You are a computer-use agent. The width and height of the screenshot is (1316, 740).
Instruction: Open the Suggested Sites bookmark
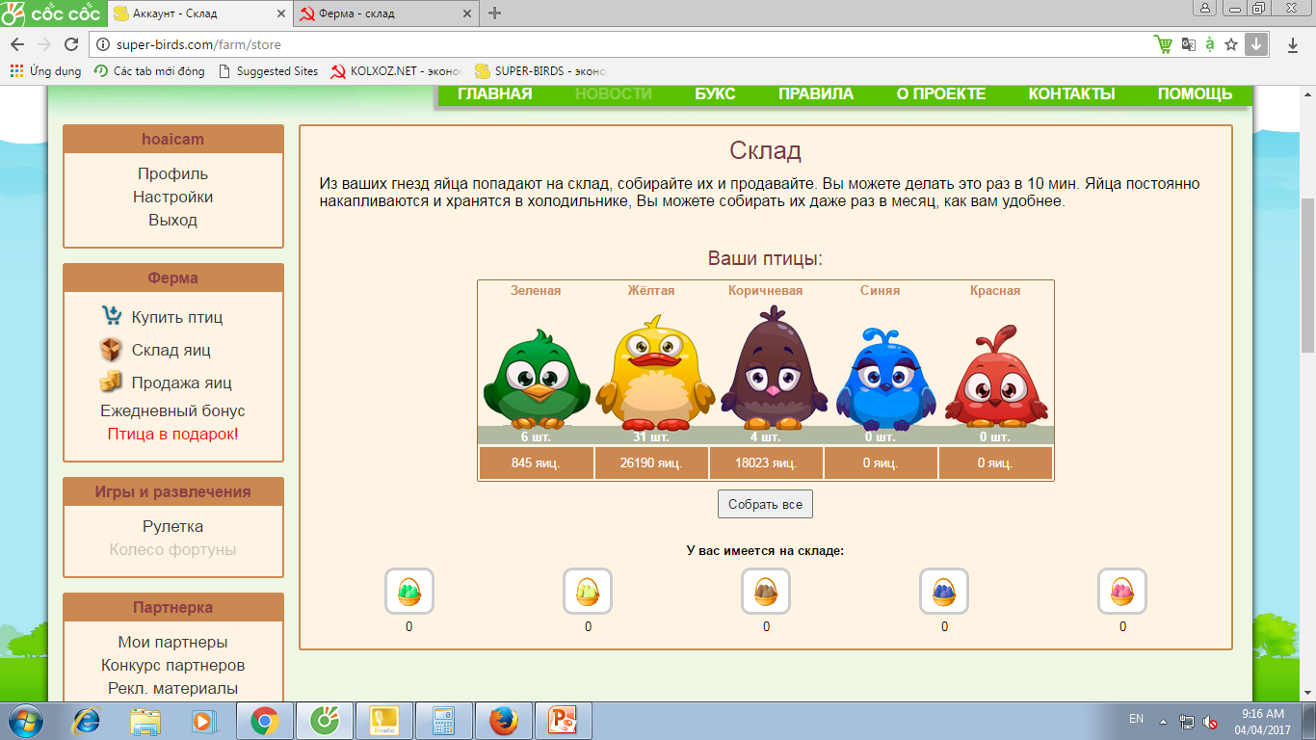click(269, 71)
